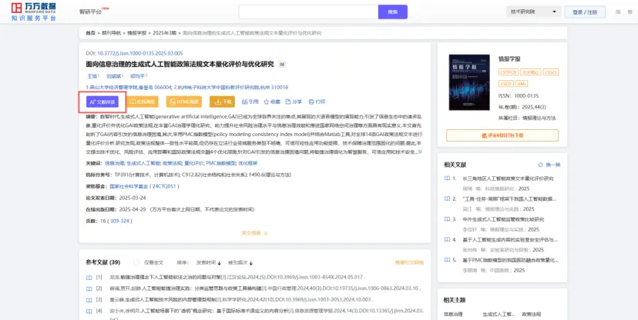
Task: Expand the 英文信息 section
Action: point(253,232)
